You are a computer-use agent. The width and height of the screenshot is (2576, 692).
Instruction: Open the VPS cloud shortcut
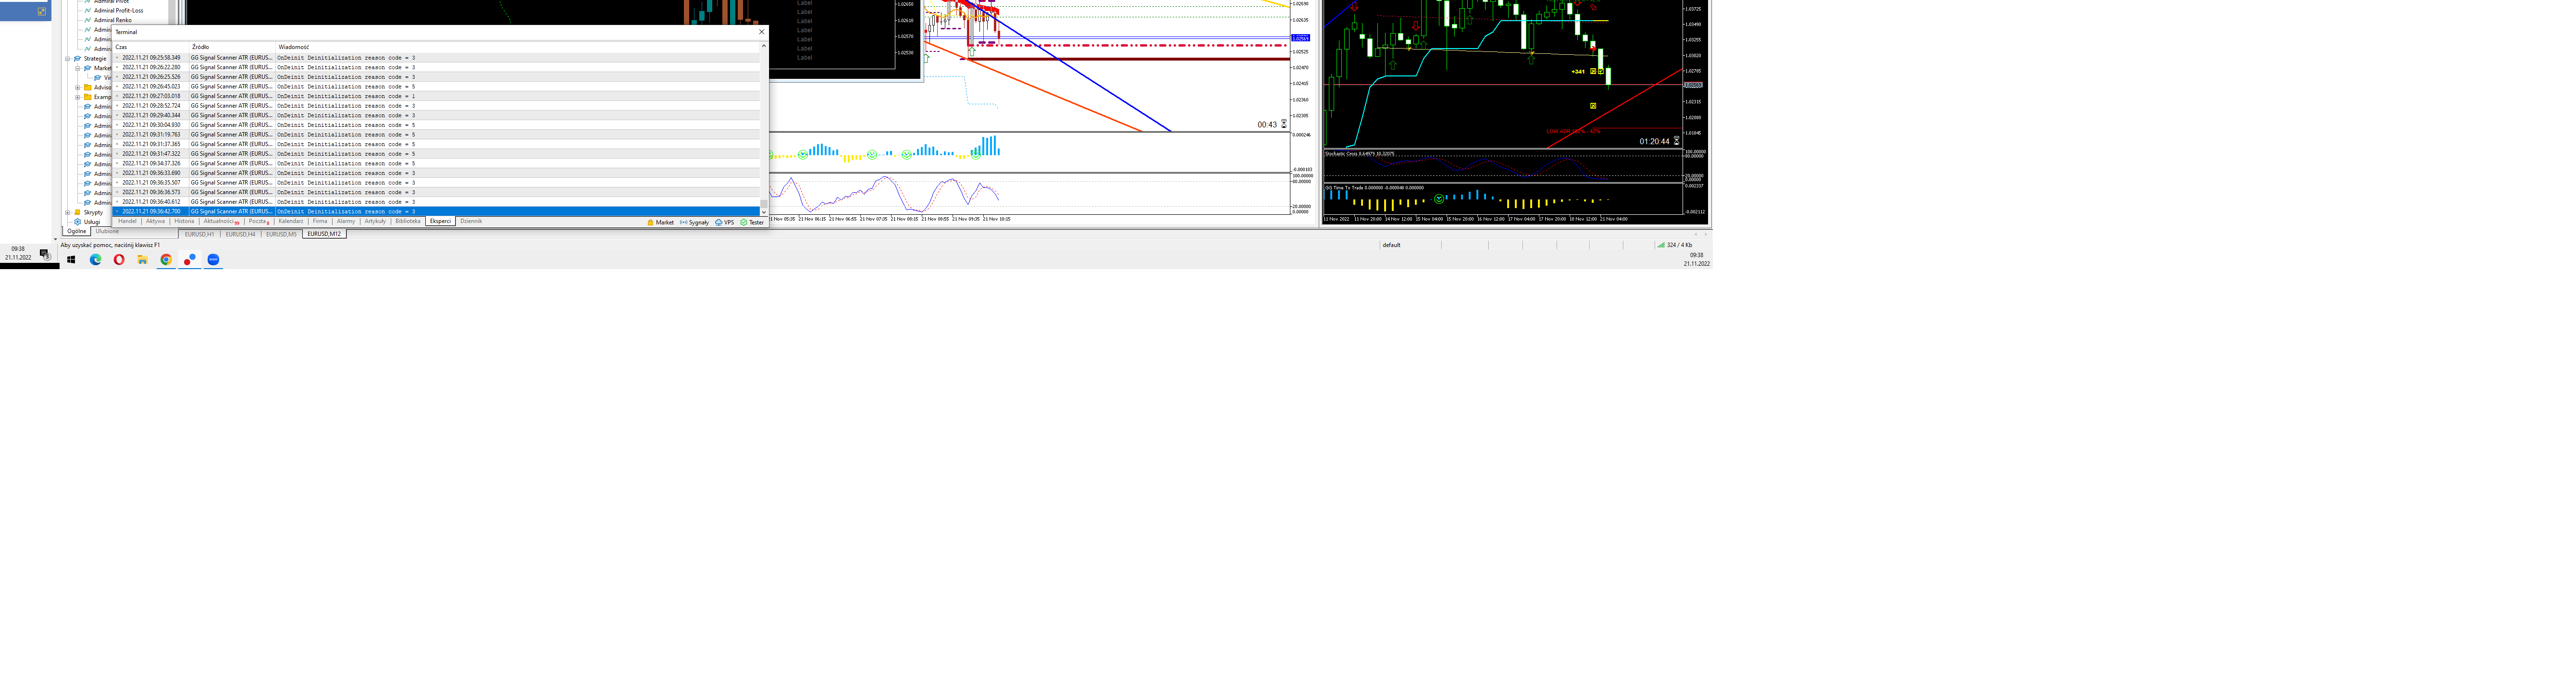(725, 223)
